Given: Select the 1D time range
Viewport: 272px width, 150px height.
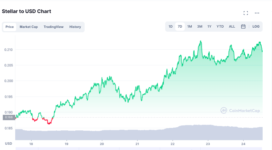Looking at the screenshot, I should pos(171,26).
